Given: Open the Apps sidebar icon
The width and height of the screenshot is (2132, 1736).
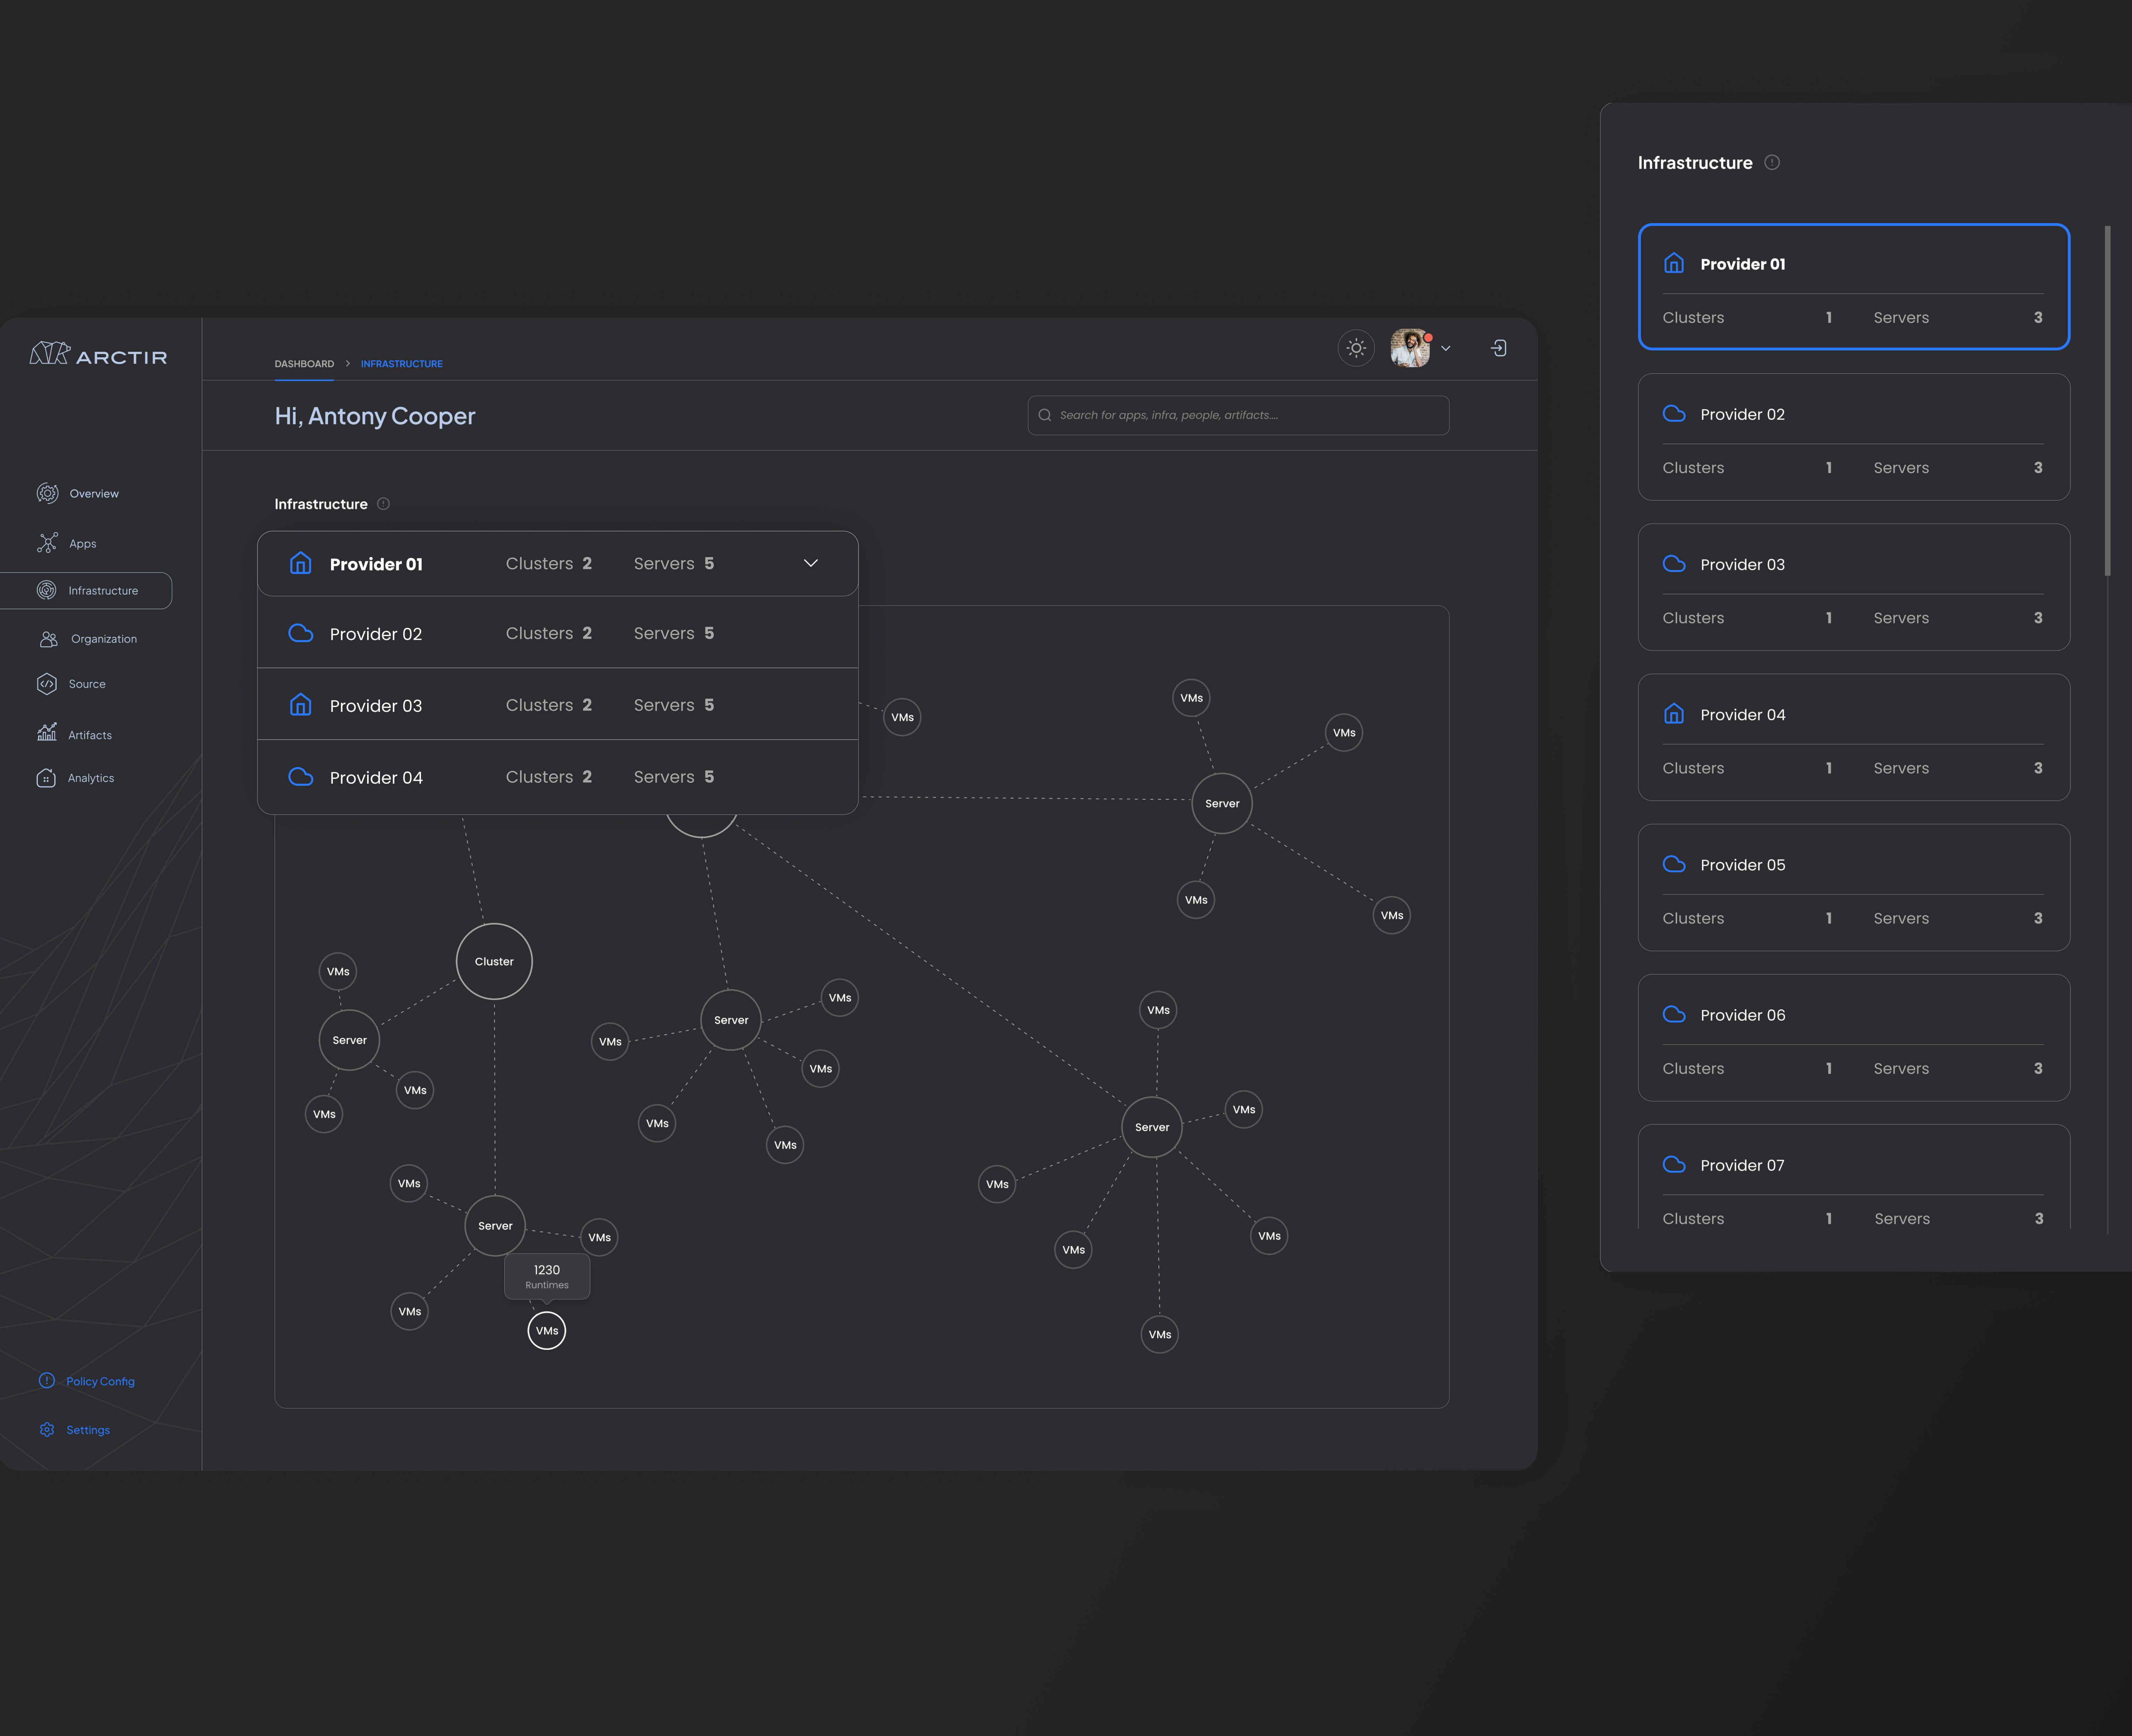Looking at the screenshot, I should click(x=47, y=543).
